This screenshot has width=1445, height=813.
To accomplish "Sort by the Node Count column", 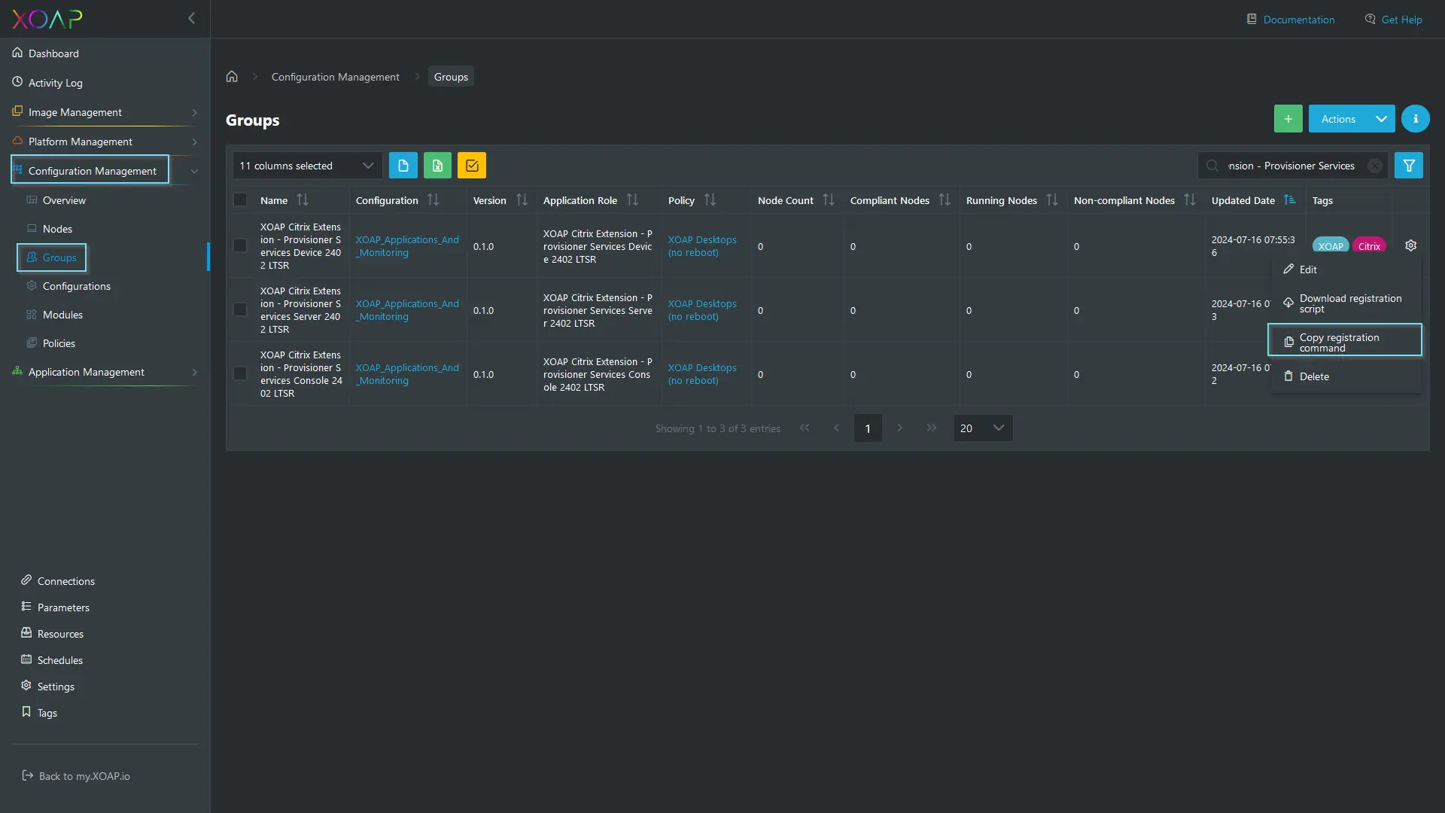I will point(829,200).
